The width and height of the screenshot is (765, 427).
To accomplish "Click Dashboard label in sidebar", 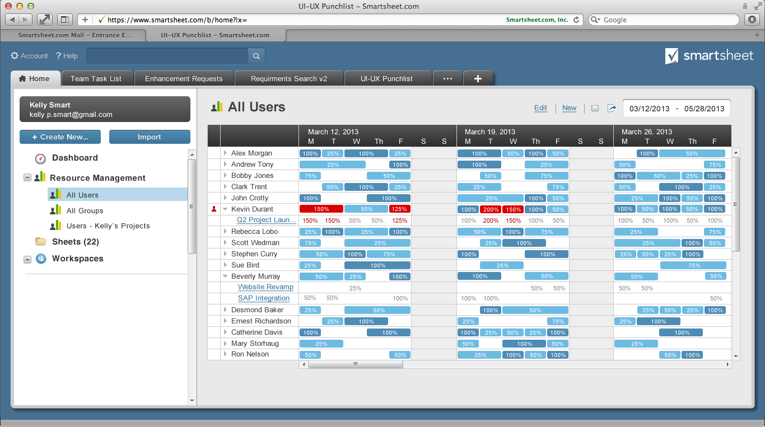I will click(x=75, y=158).
